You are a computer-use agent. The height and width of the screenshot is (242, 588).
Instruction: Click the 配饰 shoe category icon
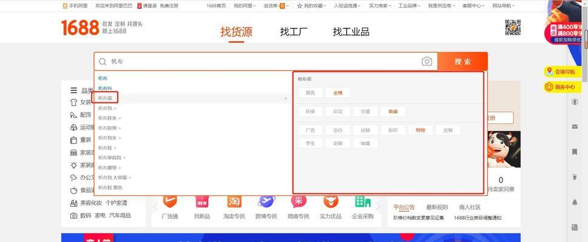[x=73, y=115]
